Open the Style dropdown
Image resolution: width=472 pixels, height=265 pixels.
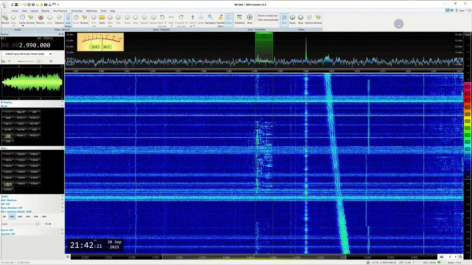pyautogui.click(x=463, y=11)
